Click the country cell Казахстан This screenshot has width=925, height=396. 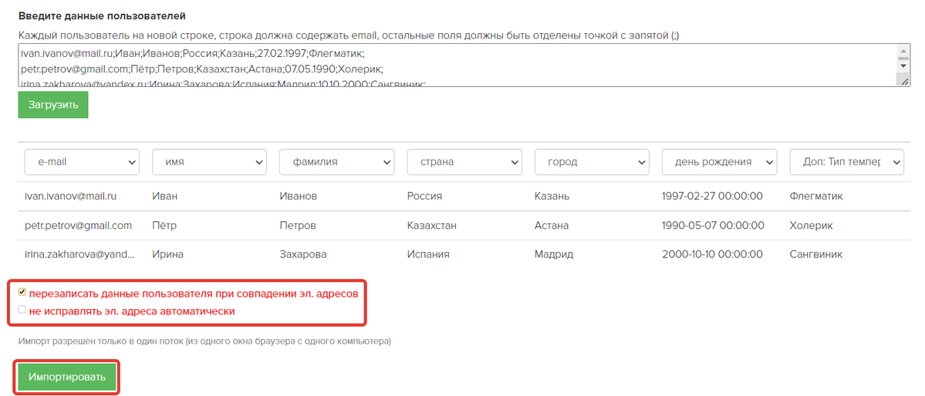(433, 225)
